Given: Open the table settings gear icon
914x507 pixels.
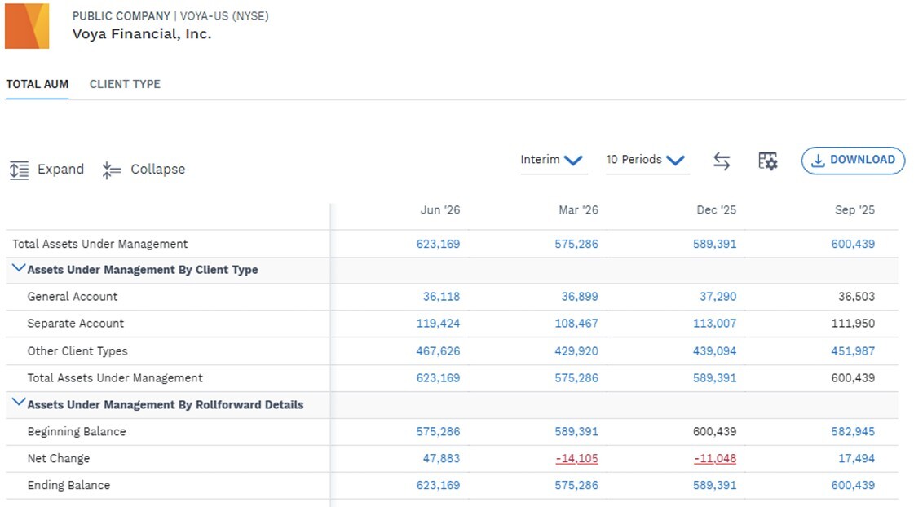Looking at the screenshot, I should coord(768,161).
